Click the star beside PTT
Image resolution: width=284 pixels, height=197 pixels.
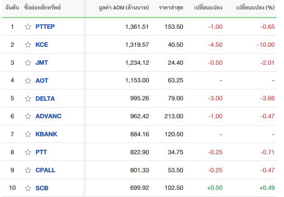pos(28,152)
